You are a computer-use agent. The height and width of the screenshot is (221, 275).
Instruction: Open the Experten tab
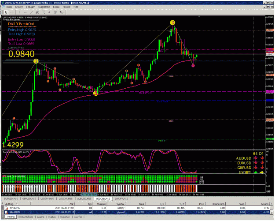coord(65,217)
